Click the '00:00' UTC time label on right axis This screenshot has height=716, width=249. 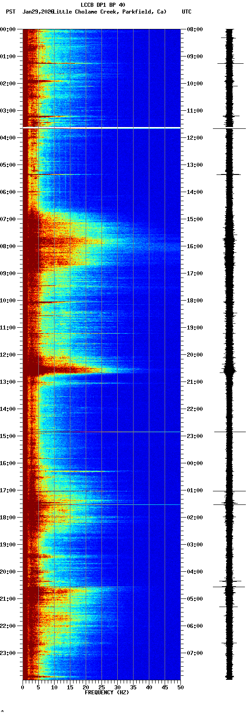(195, 463)
